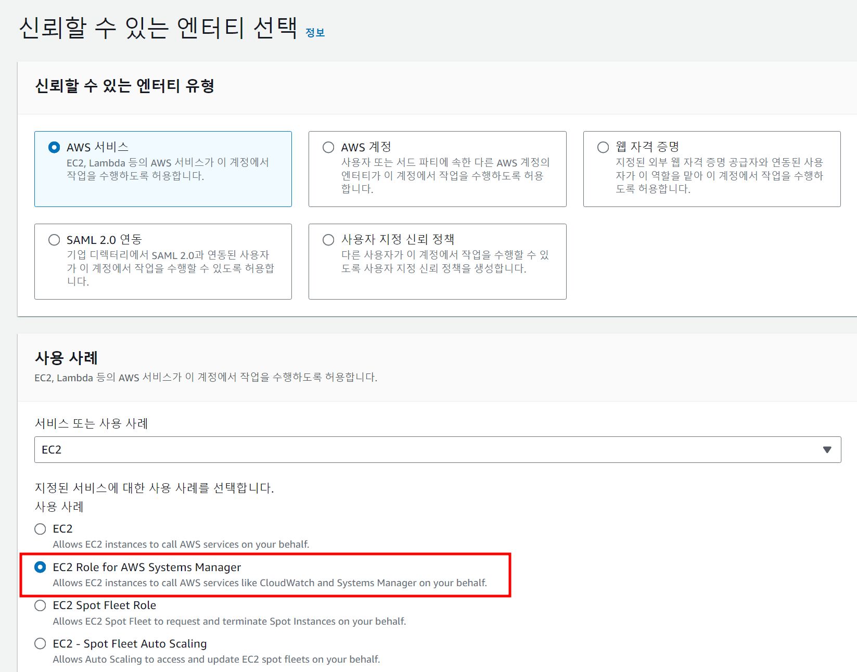
Task: Choose EC2 - Spot Fleet Auto Scaling radio
Action: pos(40,643)
